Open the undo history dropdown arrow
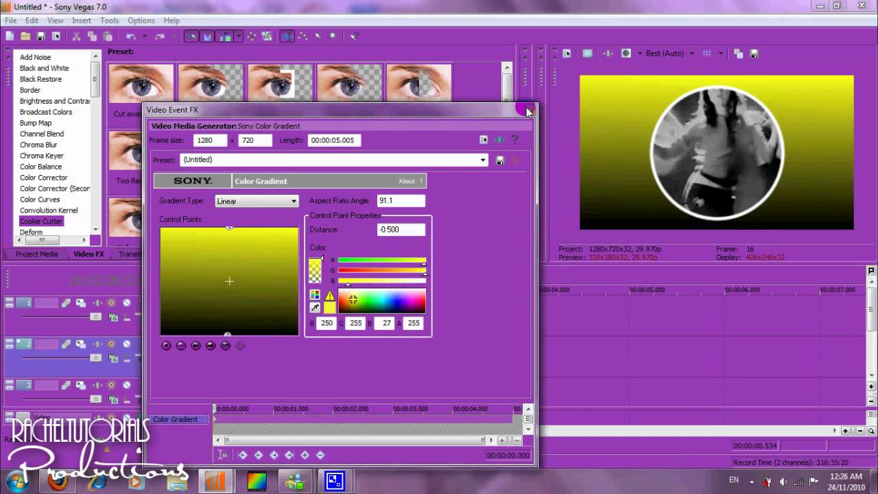Image resolution: width=878 pixels, height=494 pixels. (145, 36)
